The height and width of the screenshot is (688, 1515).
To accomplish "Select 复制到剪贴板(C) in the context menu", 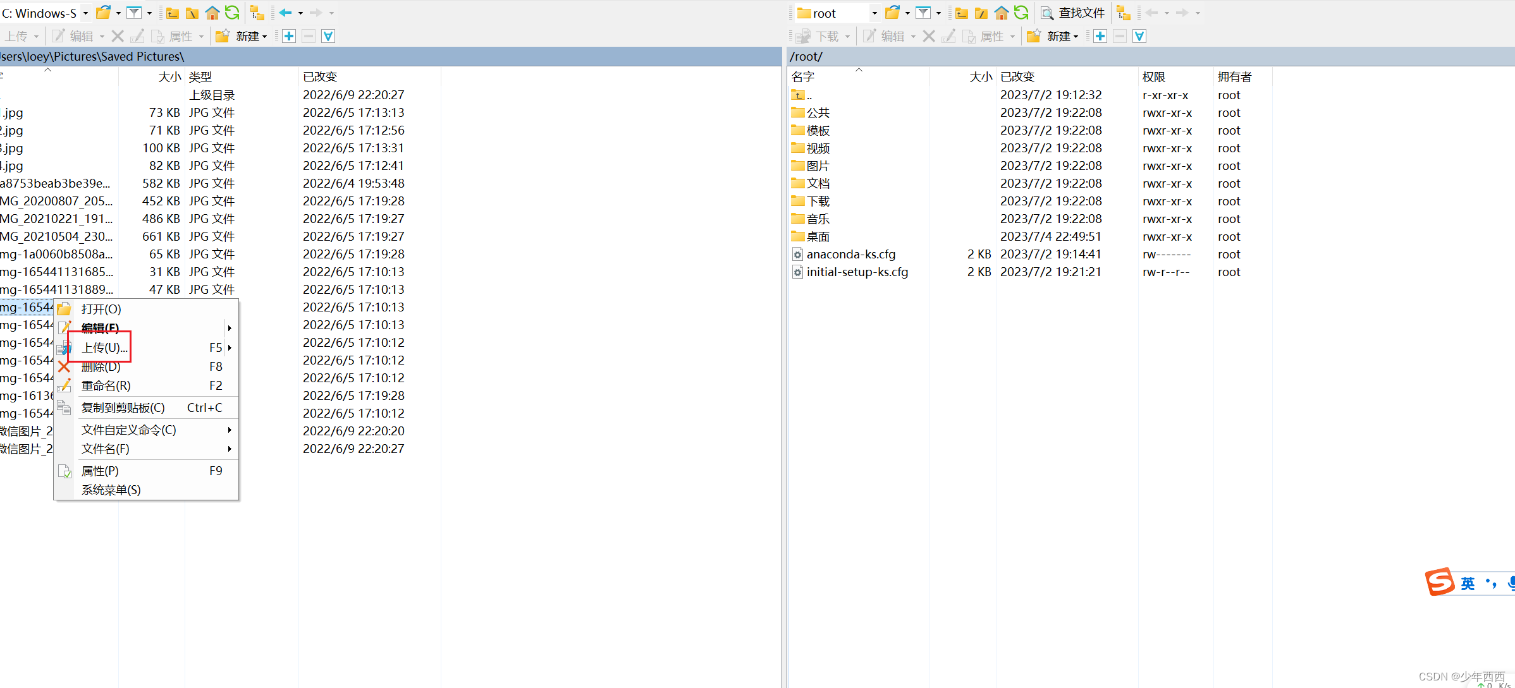I will (124, 407).
